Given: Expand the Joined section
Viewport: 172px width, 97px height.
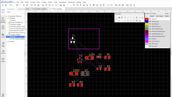Looking at the screenshot, I should pos(7,41).
